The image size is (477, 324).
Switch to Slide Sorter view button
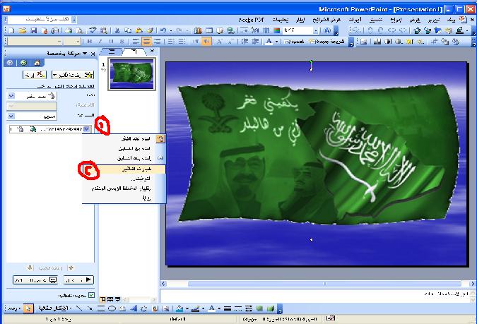point(110,300)
